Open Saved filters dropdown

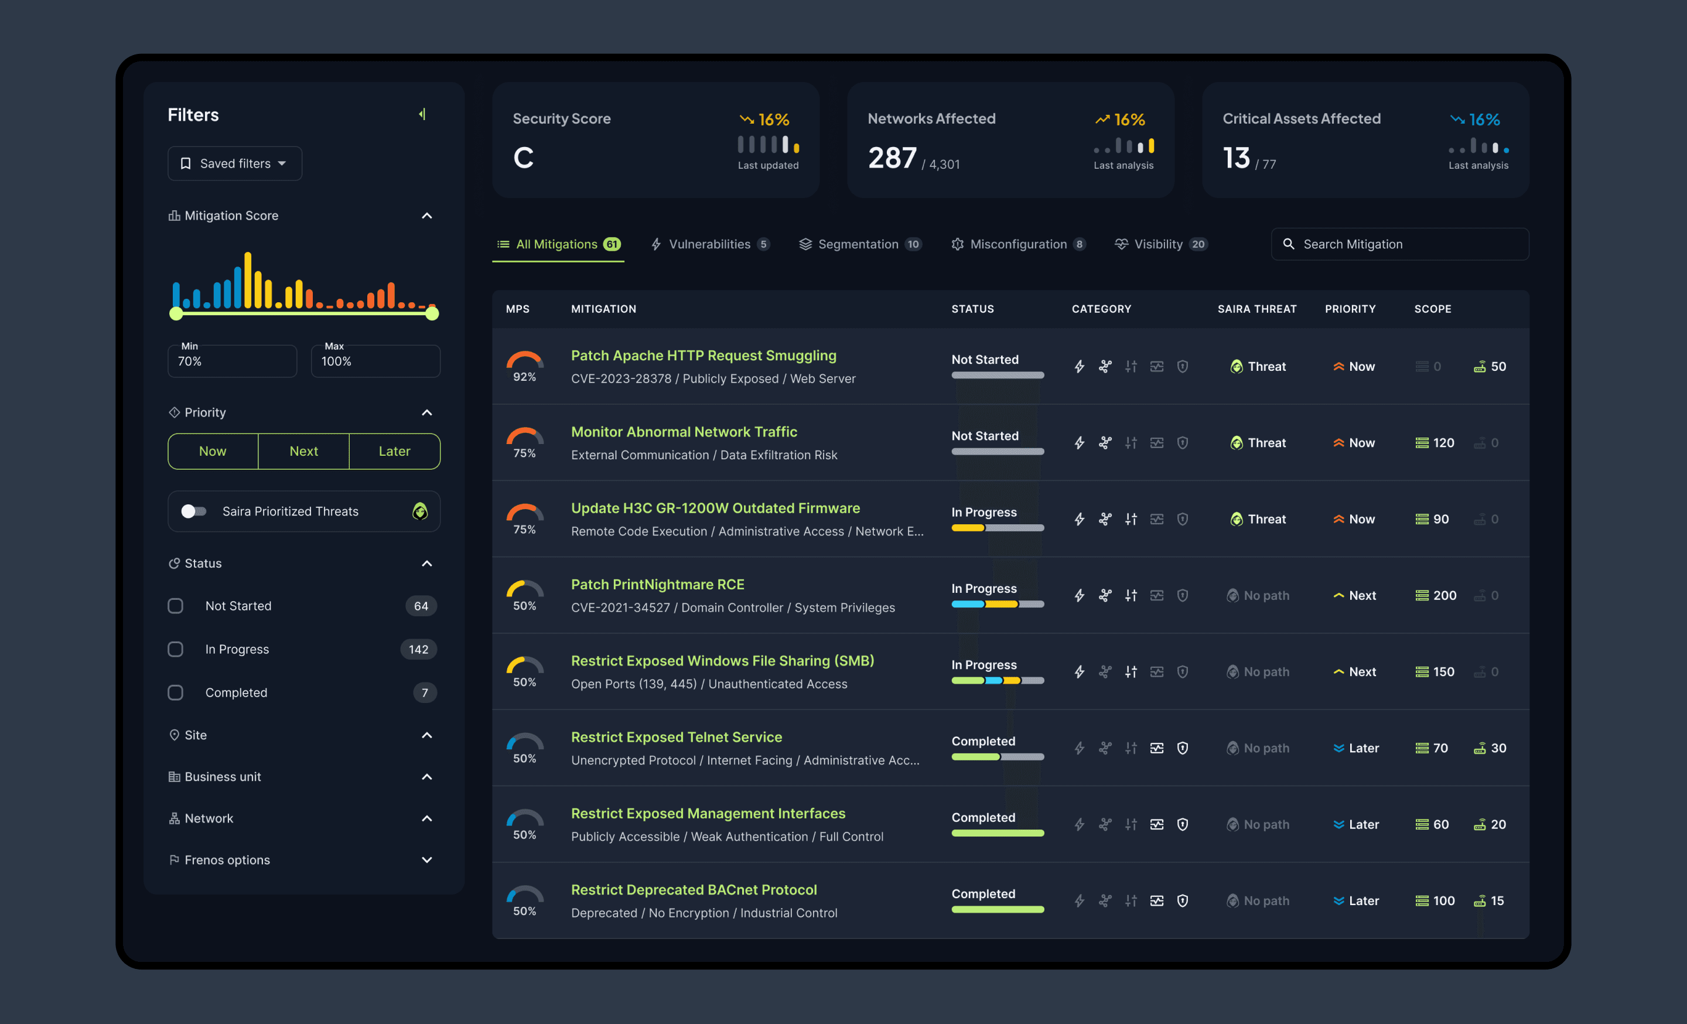(235, 163)
